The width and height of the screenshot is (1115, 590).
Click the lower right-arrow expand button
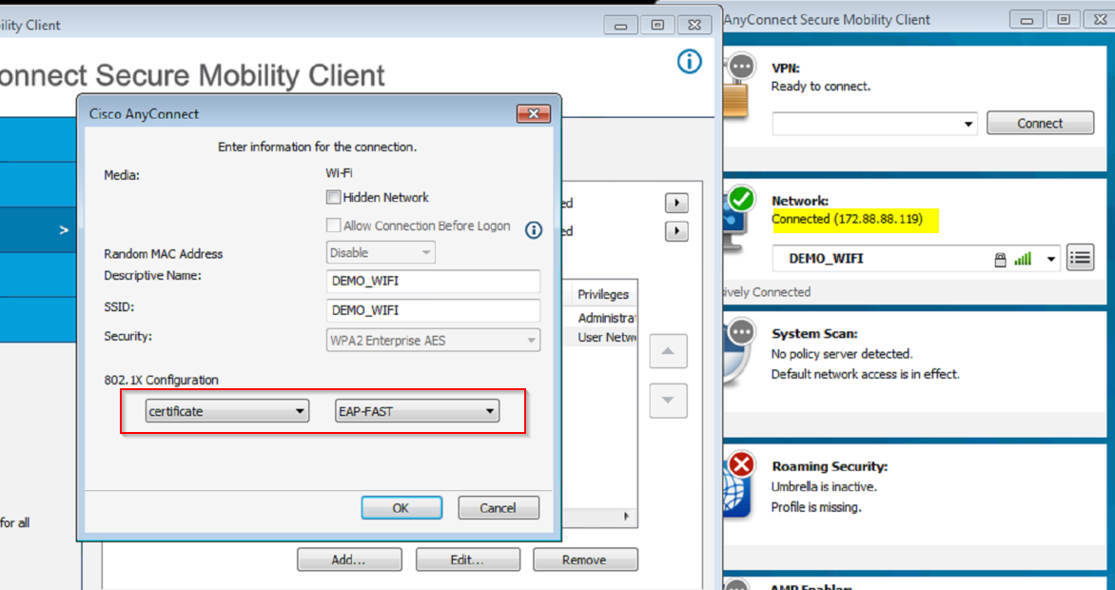[676, 231]
